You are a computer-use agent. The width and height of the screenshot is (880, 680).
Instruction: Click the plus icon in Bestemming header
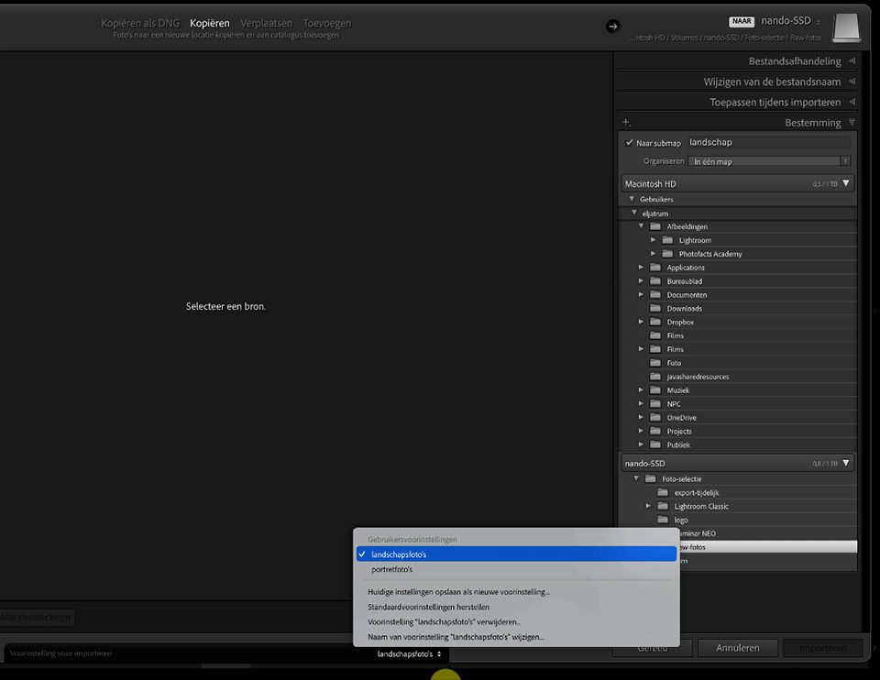626,122
